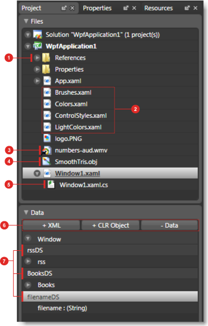Click the numbers-aud.wmv media icon

tap(47, 150)
